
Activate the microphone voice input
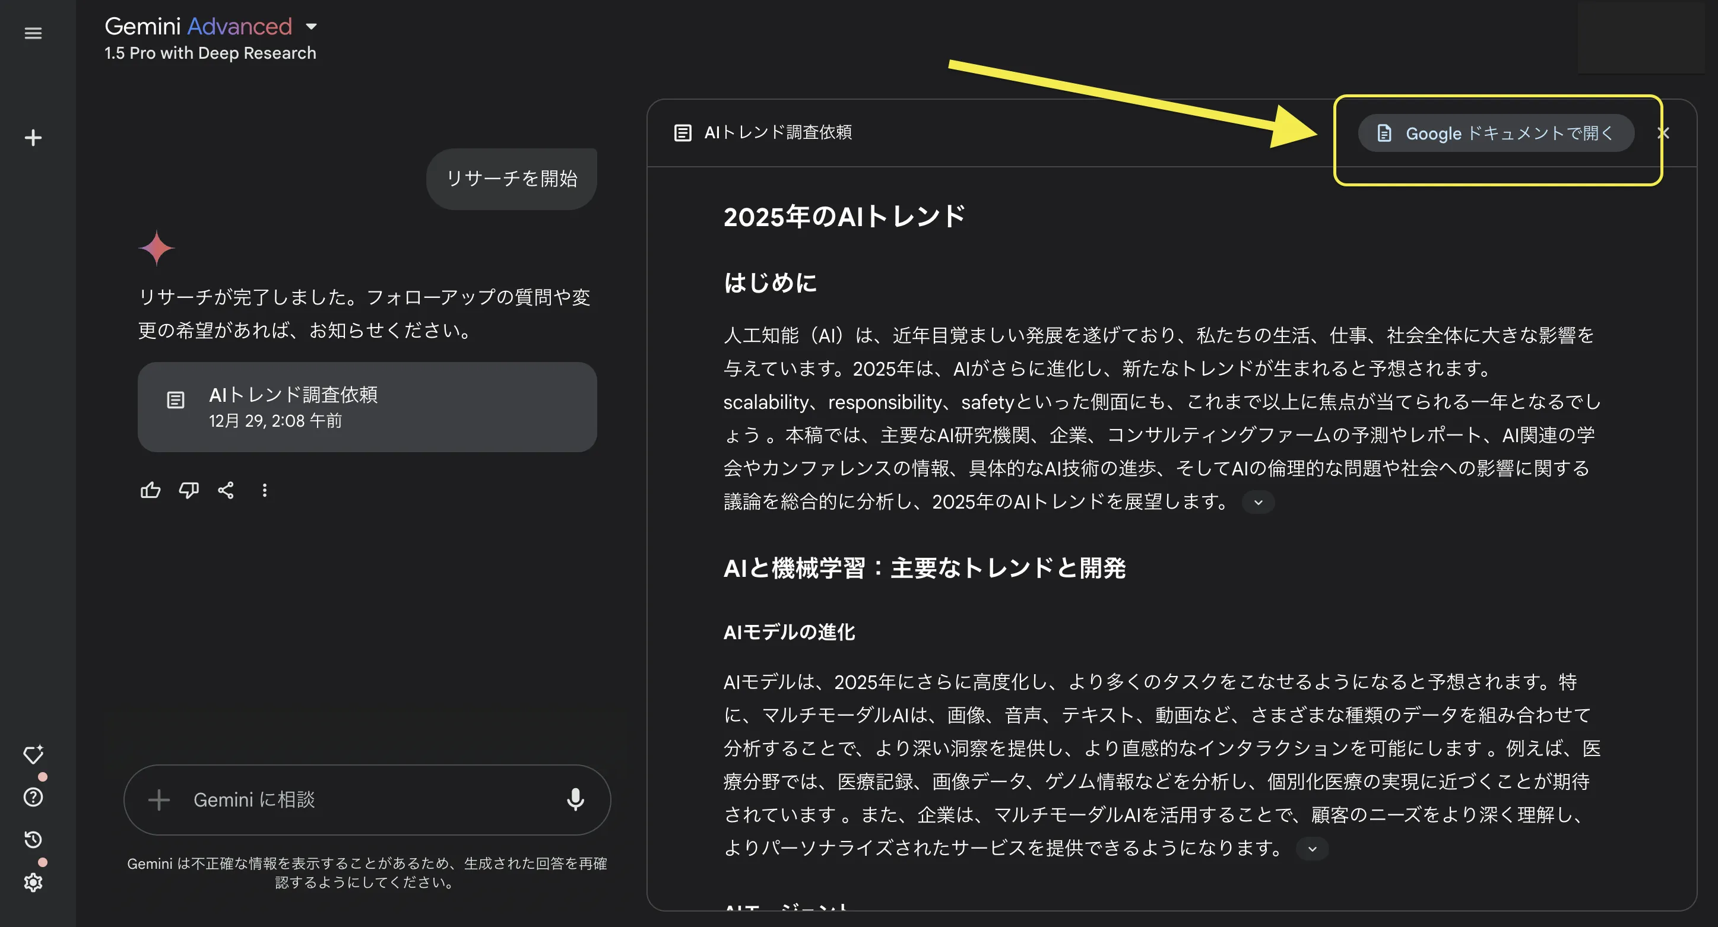(575, 799)
